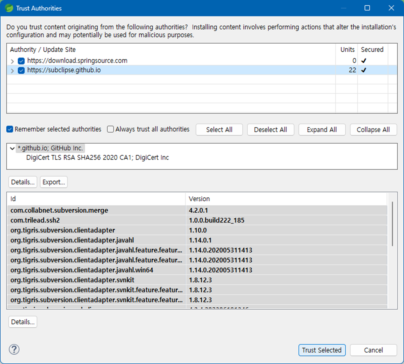This screenshot has height=364, width=404.
Task: Select https://subclipse.github.io row text
Action: click(x=64, y=70)
